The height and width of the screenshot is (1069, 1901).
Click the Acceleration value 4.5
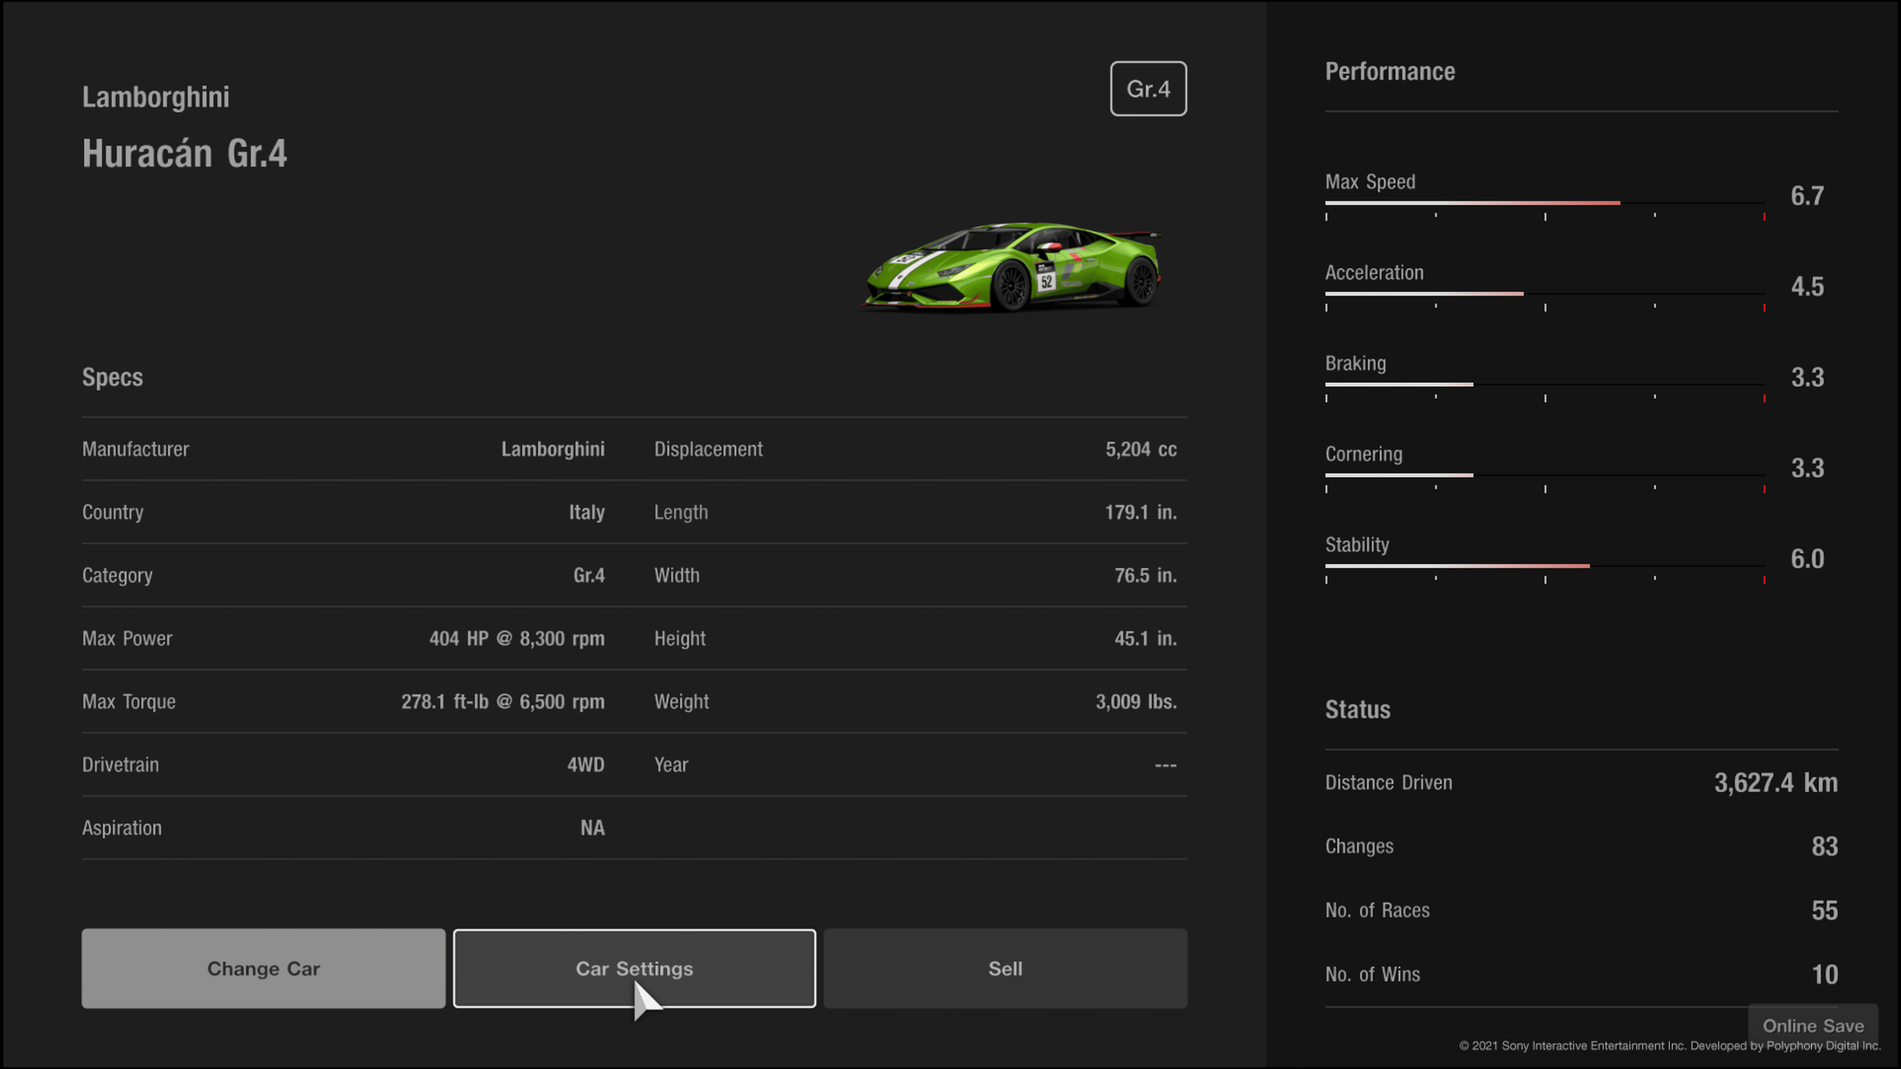coord(1807,287)
